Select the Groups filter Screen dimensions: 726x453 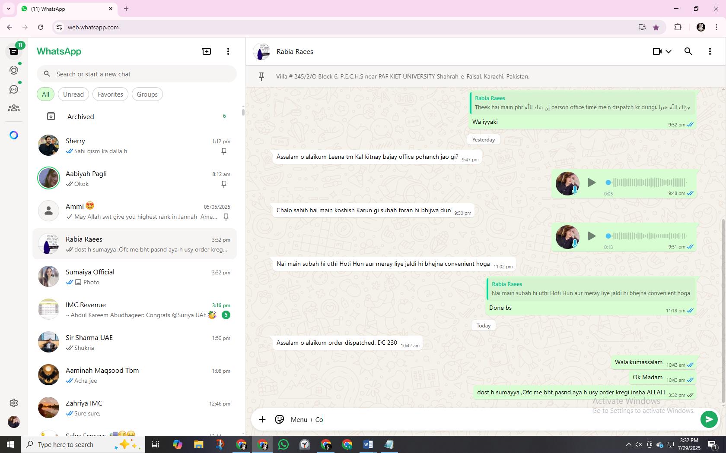(x=147, y=94)
